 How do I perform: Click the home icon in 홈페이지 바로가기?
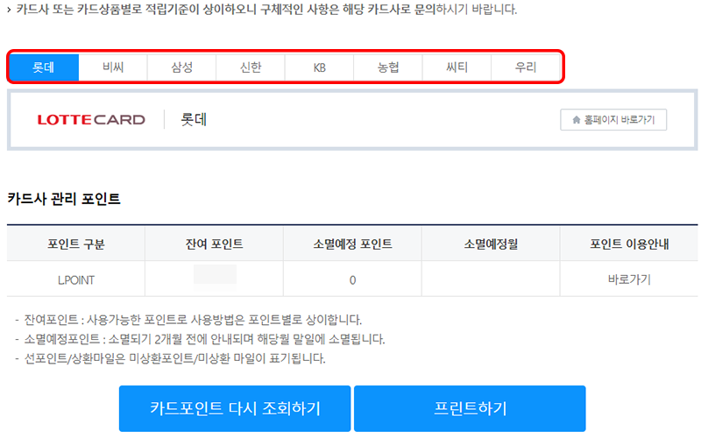(577, 120)
